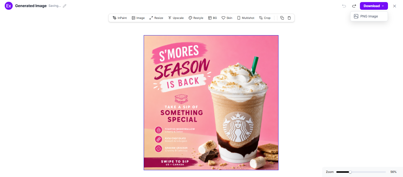Click the 56% zoom value
The height and width of the screenshot is (177, 403).
tap(393, 172)
